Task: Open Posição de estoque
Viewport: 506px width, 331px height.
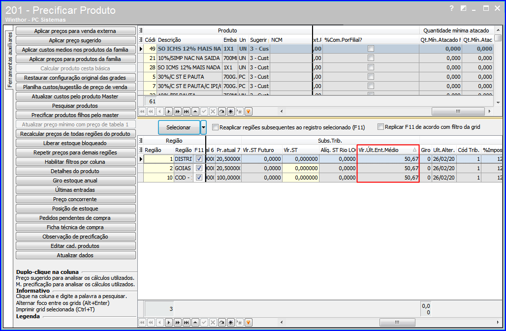Action: tap(75, 209)
